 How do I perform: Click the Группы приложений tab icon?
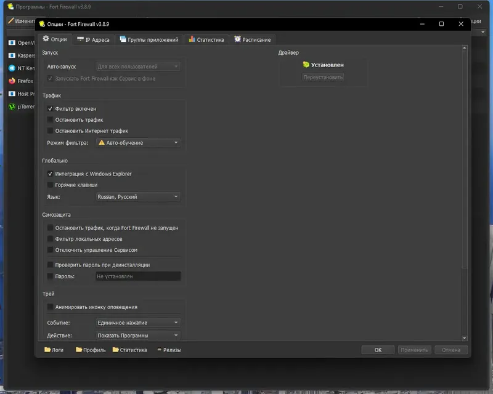pyautogui.click(x=123, y=39)
